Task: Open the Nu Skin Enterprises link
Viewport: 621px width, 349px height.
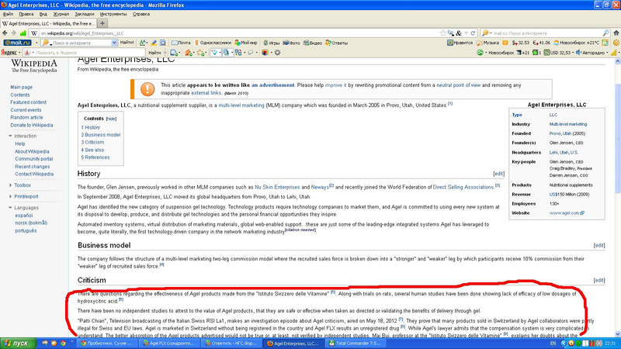Action: pos(277,187)
